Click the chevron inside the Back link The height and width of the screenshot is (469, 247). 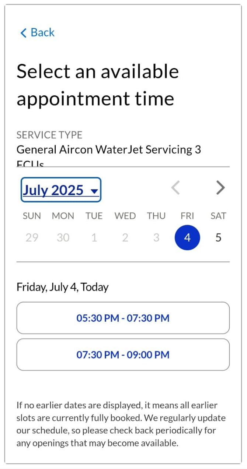coord(23,32)
